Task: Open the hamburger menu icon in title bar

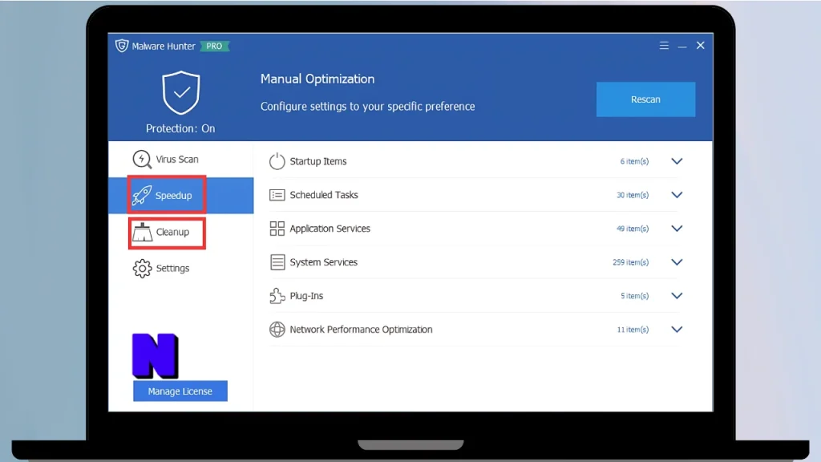Action: point(664,46)
